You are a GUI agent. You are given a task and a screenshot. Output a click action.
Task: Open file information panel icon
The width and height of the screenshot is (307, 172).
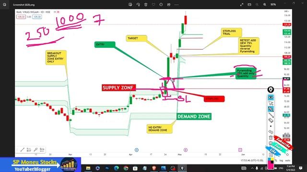pyautogui.click(x=161, y=4)
